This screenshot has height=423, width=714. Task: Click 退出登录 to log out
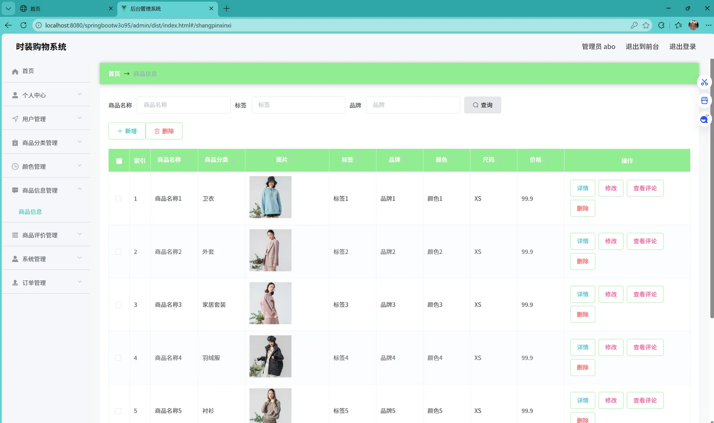682,47
